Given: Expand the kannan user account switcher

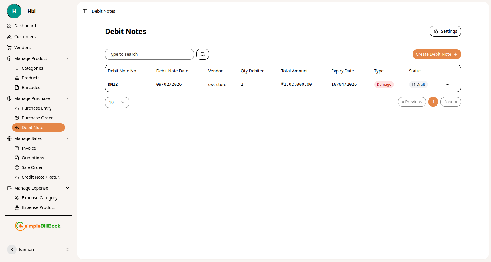Looking at the screenshot, I should point(67,250).
